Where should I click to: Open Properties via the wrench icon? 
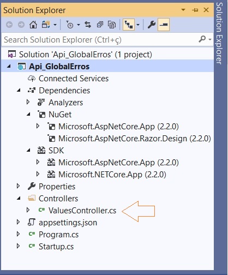point(152,25)
